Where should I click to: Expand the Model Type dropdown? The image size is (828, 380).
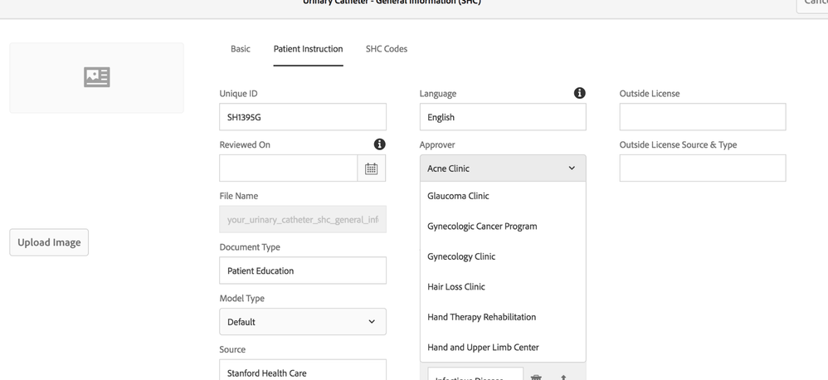point(303,322)
